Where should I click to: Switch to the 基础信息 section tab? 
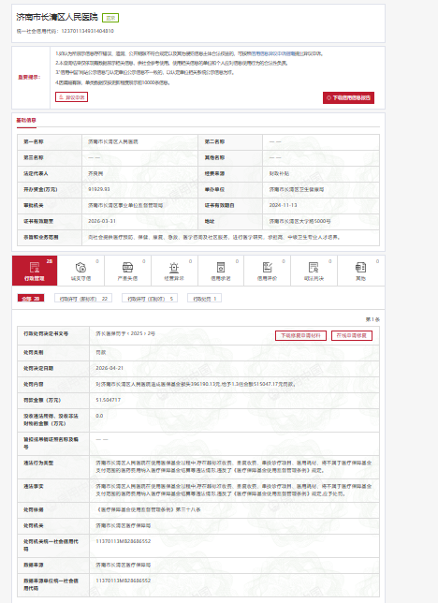click(x=26, y=121)
